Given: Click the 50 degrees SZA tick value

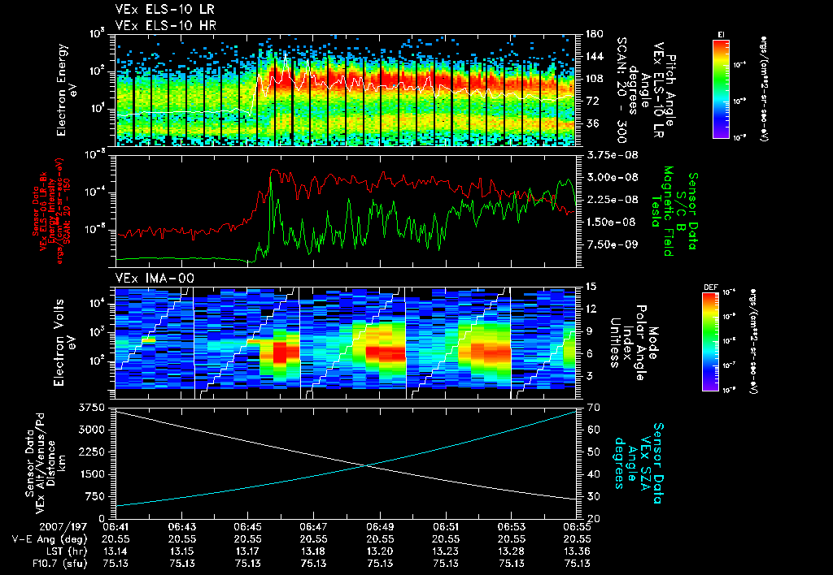Looking at the screenshot, I should pyautogui.click(x=594, y=452).
